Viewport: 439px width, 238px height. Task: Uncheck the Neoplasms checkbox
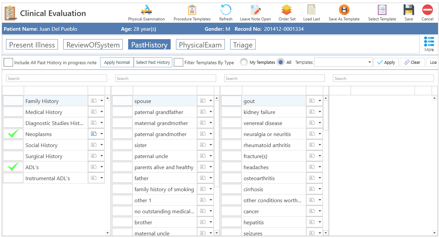click(13, 134)
